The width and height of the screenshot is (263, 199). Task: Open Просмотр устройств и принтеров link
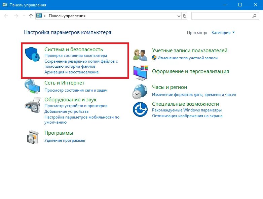[76, 106]
